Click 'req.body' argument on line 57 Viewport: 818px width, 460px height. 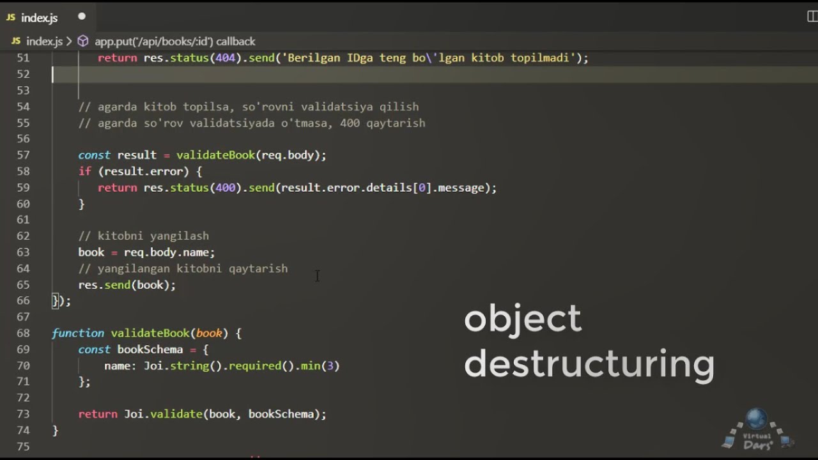[288, 155]
